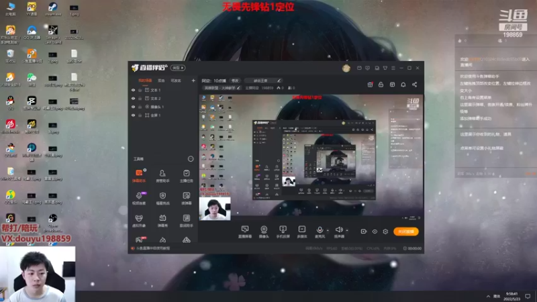
Task: Lock the 全屏 1 layer
Action: pos(140,115)
